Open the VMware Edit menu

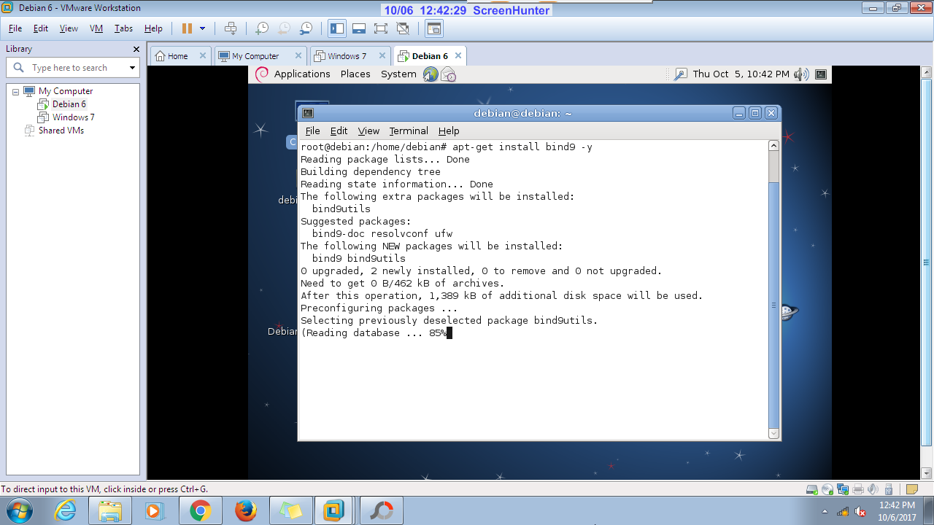[x=41, y=28]
